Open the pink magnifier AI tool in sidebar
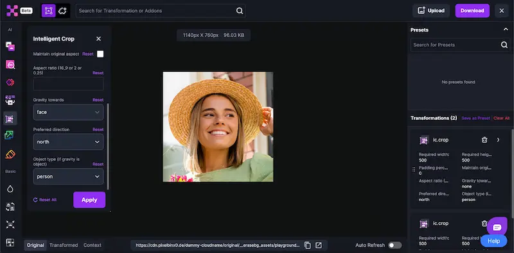Screen dimensions: 514x253 (10, 65)
